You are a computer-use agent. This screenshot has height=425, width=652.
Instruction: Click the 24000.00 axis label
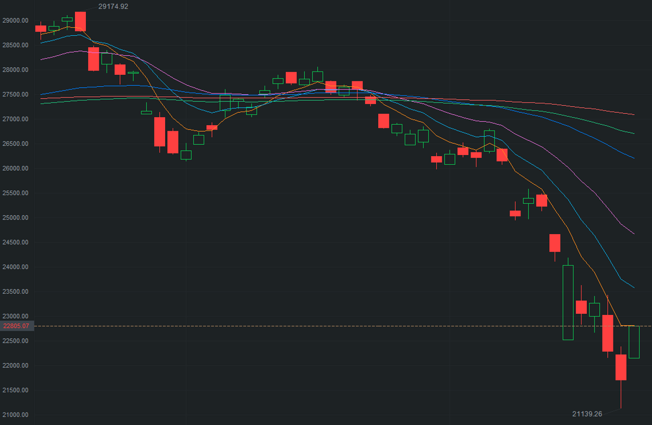click(16, 267)
